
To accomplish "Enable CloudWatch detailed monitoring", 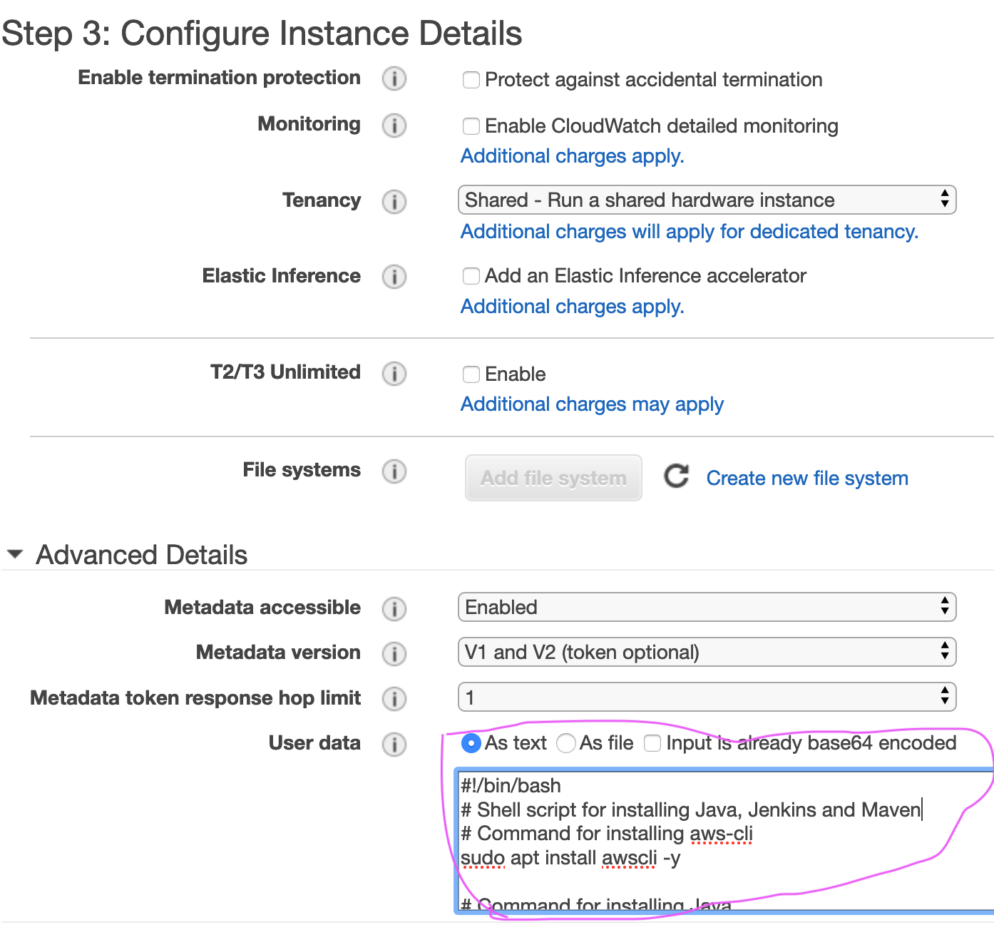I will click(x=471, y=126).
